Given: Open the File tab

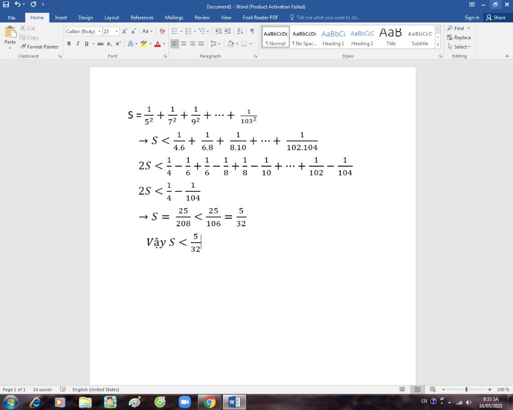Looking at the screenshot, I should click(12, 18).
